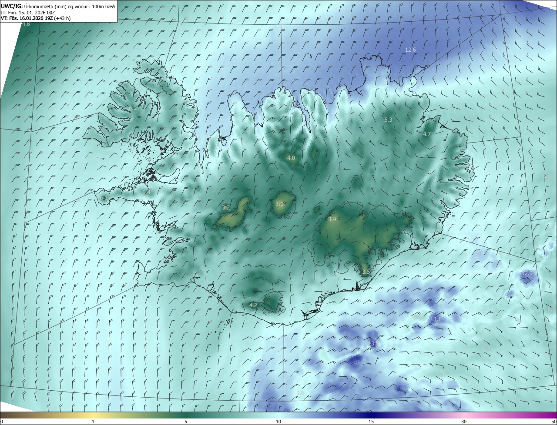This screenshot has width=557, height=425.
Task: Click the 50 tick label on the color scale
Action: (554, 422)
